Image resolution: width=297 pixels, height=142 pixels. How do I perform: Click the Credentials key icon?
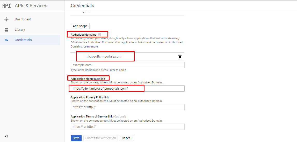point(7,40)
